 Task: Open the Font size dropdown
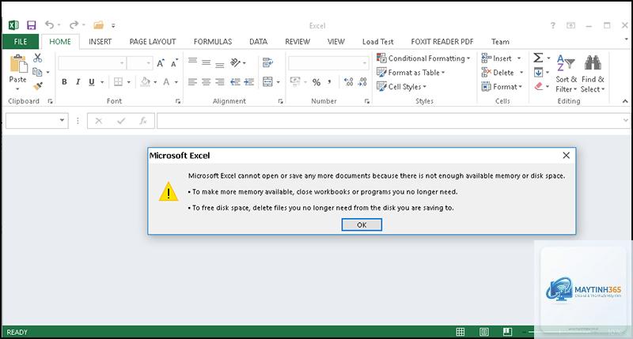point(148,63)
